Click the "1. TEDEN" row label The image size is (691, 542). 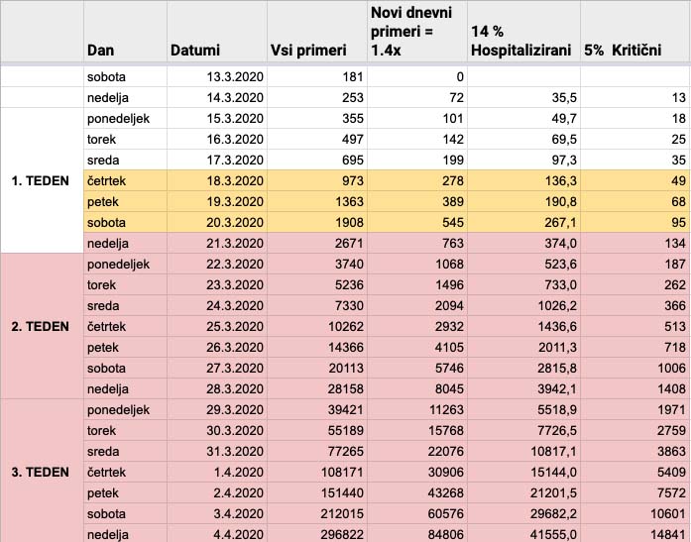tap(41, 180)
